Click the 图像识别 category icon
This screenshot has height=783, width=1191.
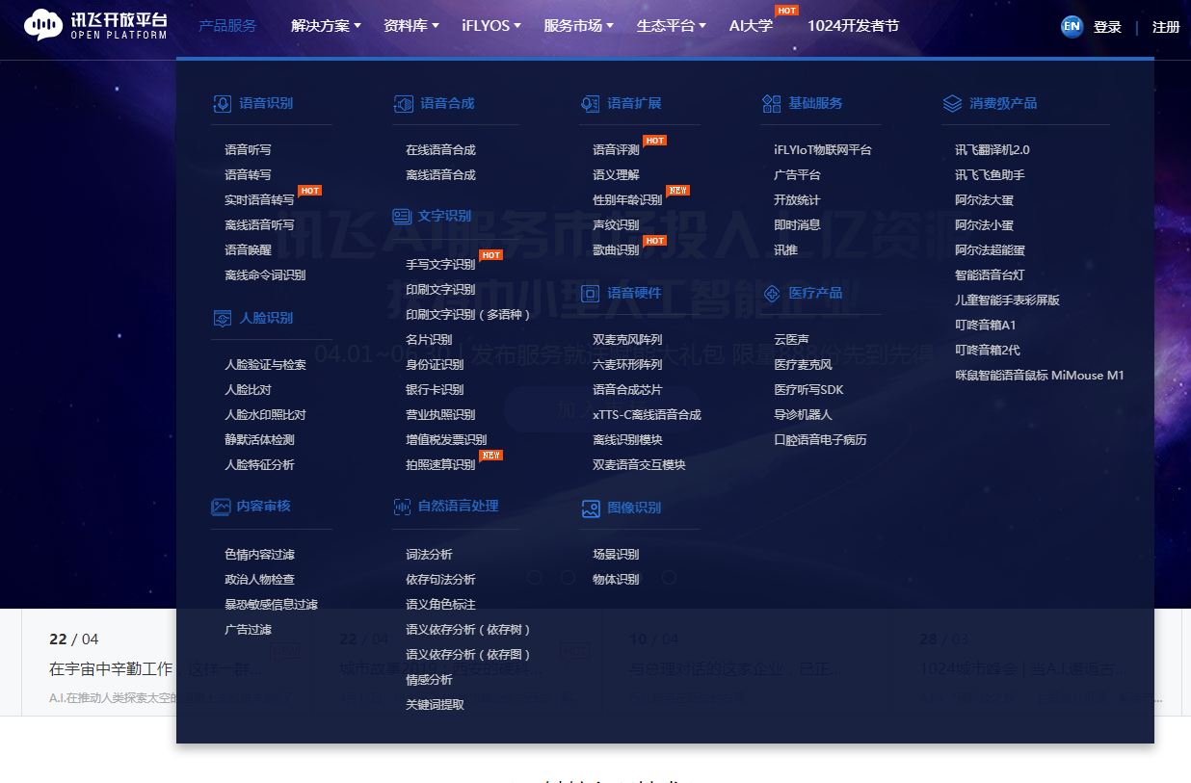[x=590, y=509]
